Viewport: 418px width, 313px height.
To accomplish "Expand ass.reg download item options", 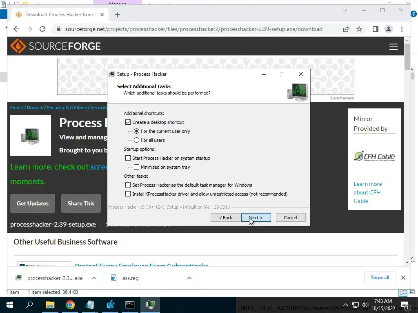I will click(189, 278).
